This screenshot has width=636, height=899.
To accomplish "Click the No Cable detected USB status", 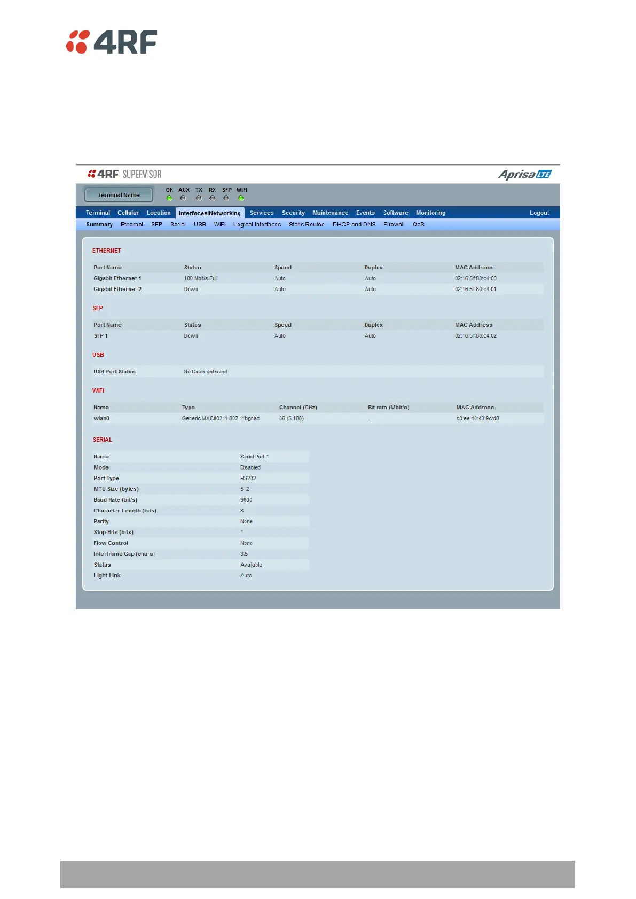I will pos(206,372).
